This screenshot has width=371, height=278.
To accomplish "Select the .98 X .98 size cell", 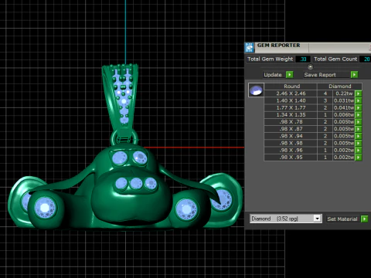I will click(291, 143).
